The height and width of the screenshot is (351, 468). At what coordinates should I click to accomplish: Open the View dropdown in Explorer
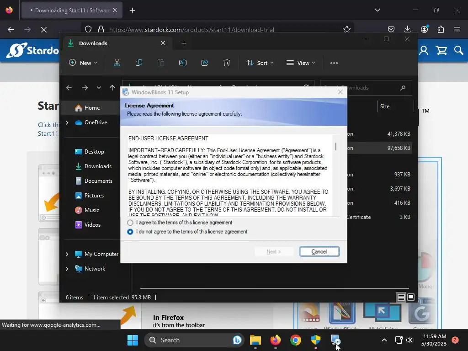pyautogui.click(x=301, y=63)
